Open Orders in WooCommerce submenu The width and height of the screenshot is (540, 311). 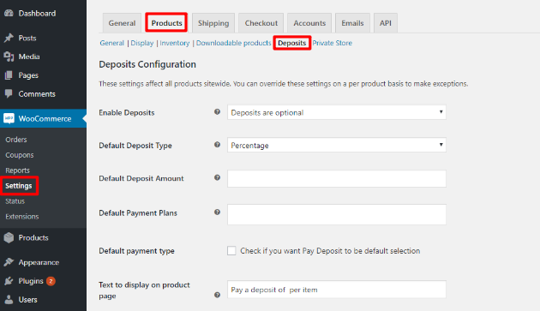tap(16, 140)
